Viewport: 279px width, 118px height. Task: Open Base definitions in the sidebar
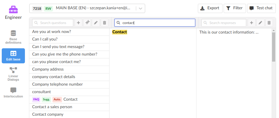click(13, 37)
